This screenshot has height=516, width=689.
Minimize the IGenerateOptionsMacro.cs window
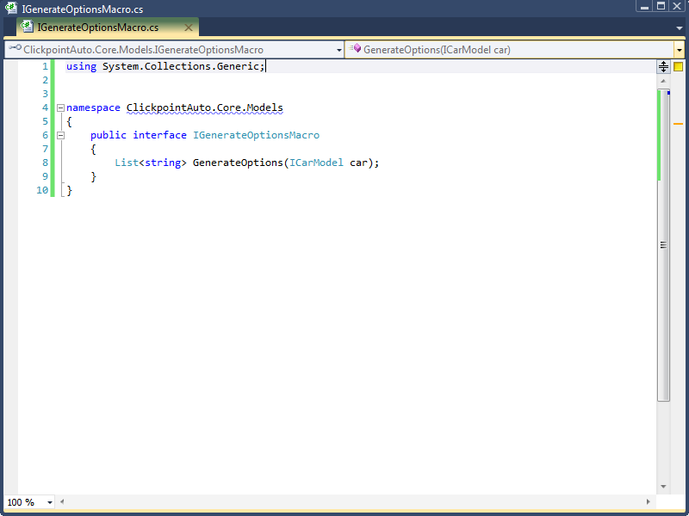pyautogui.click(x=644, y=5)
